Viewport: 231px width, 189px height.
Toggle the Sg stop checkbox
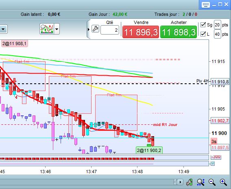[203, 25]
